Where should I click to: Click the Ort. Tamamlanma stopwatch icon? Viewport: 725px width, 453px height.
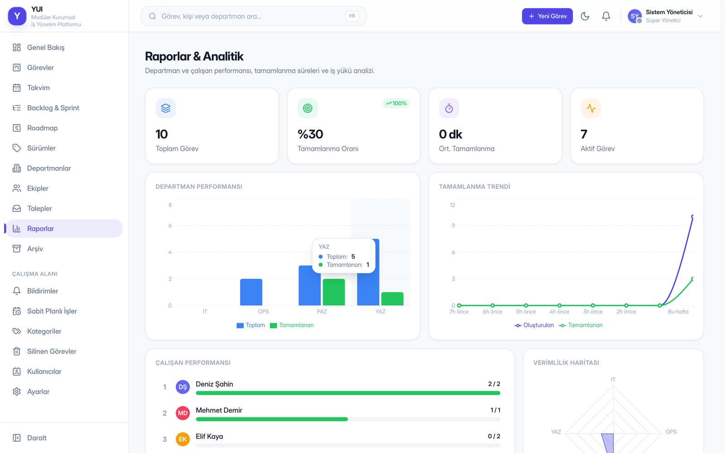point(449,108)
